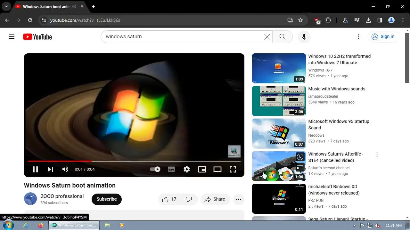Open media controls in Chrome toolbar
Image resolution: width=410 pixels, height=230 pixels.
pyautogui.click(x=357, y=20)
